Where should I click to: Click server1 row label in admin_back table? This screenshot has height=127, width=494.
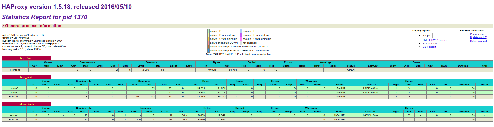(x=14, y=115)
